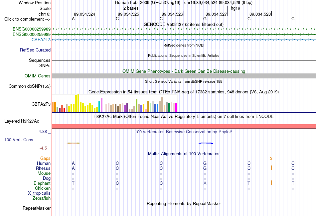The image size is (316, 216).
Task: Click the gray OMIM Genes bar
Action: [x=184, y=76]
